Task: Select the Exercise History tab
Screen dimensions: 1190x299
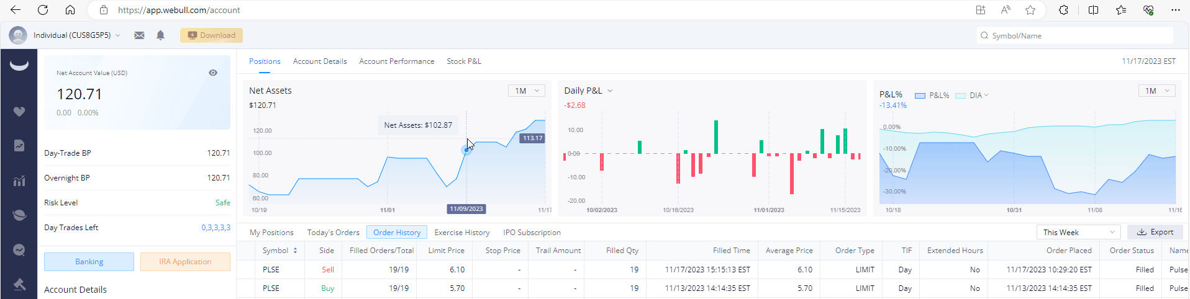Action: coord(461,233)
